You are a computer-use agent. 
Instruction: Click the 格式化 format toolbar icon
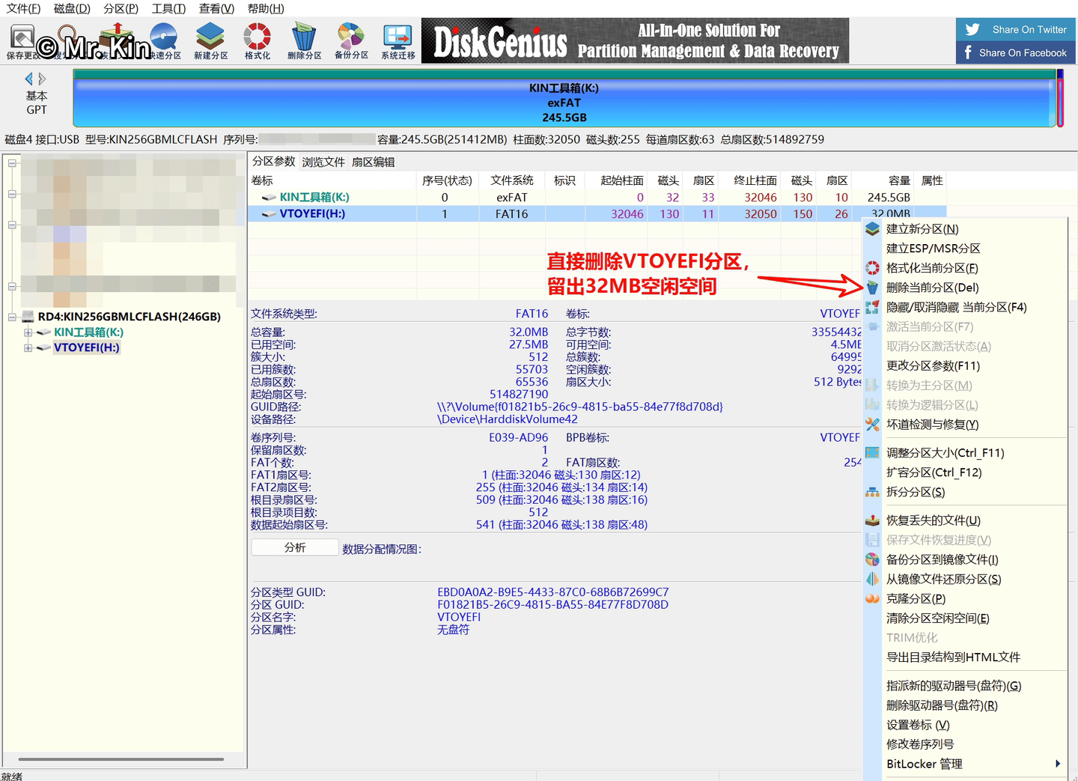coord(257,41)
